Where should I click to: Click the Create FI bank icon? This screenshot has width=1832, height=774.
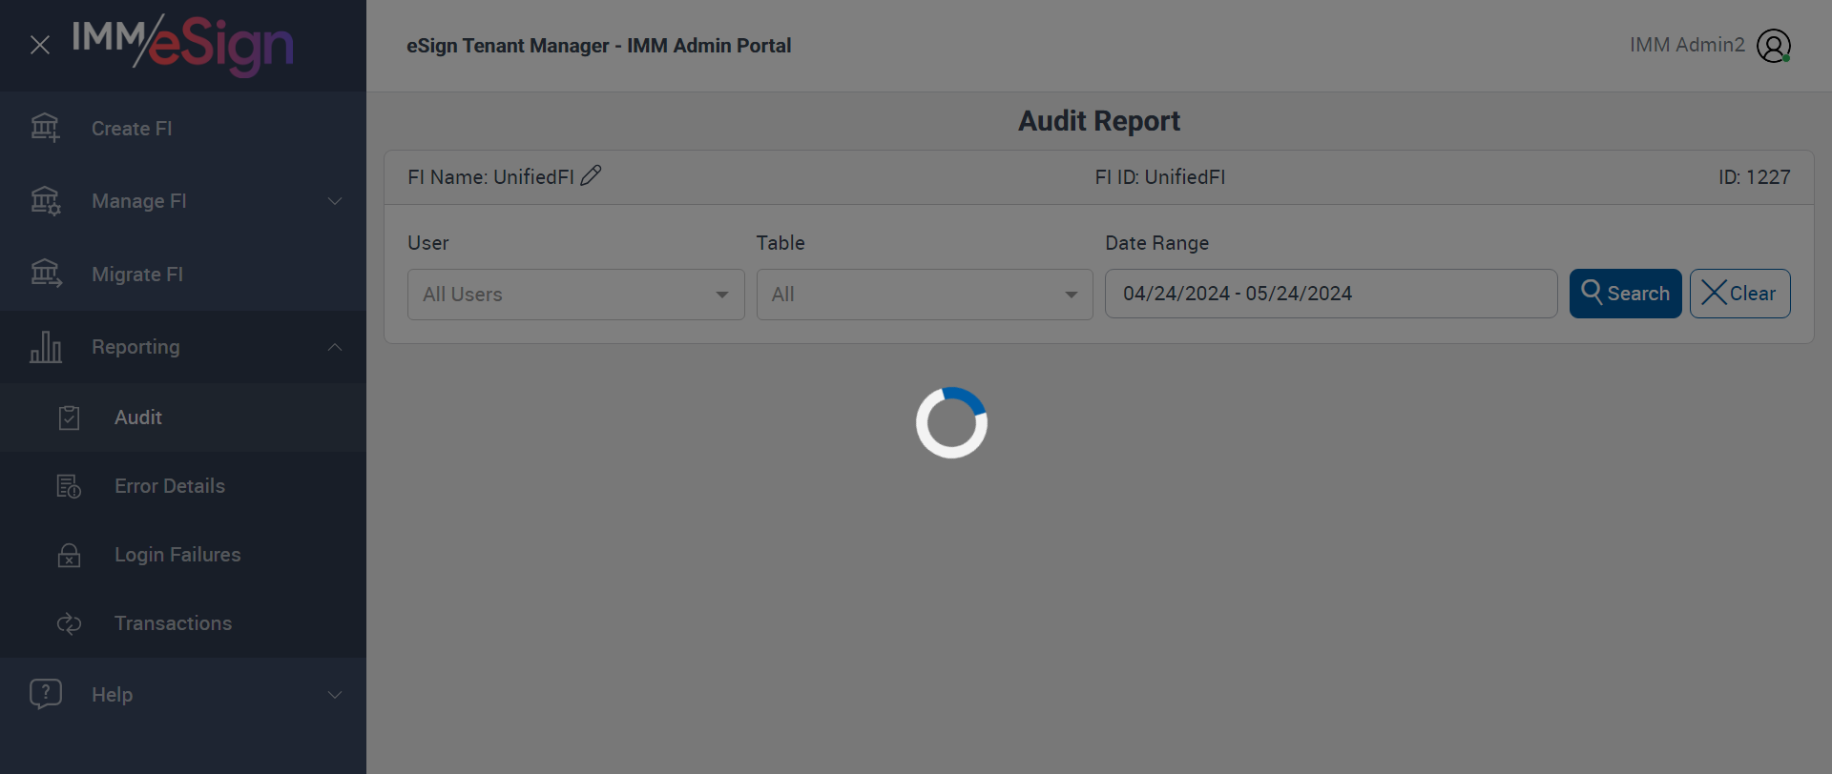[45, 128]
